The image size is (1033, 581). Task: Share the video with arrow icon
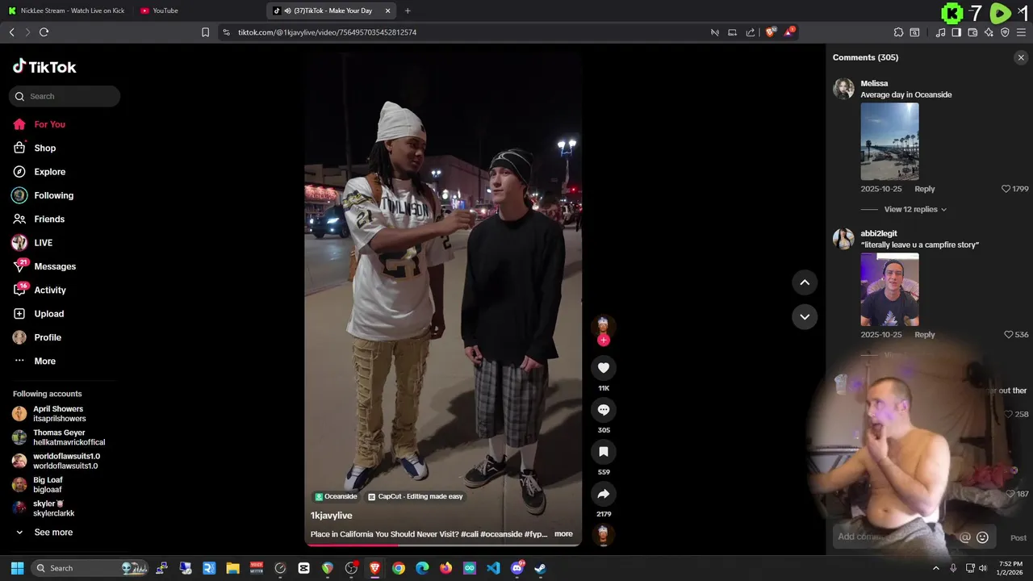603,494
